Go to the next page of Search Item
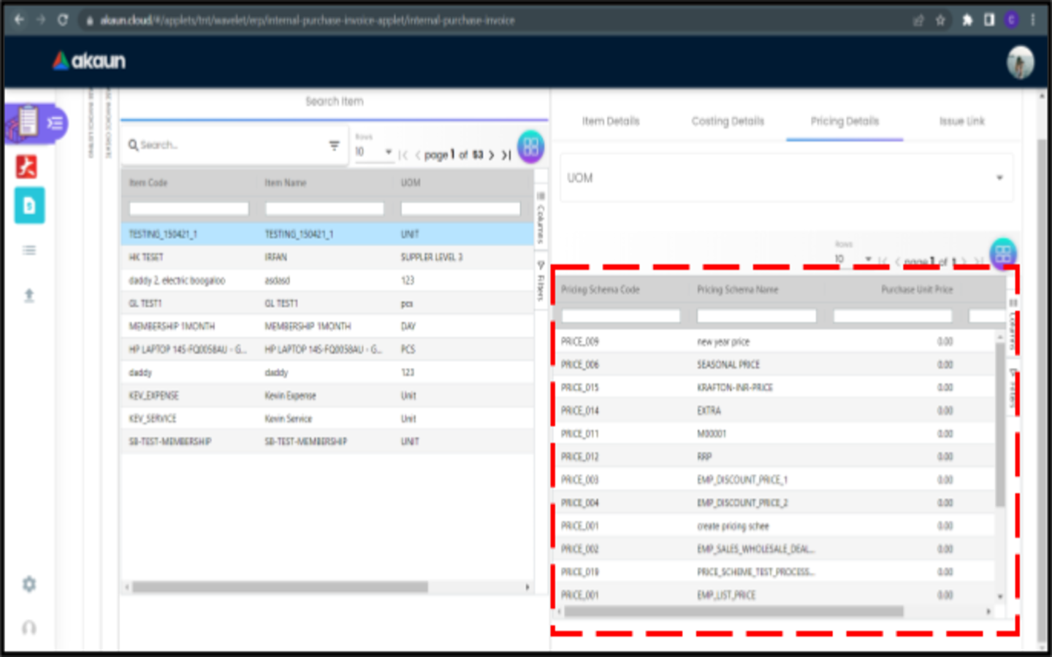Image resolution: width=1052 pixels, height=657 pixels. (x=491, y=155)
